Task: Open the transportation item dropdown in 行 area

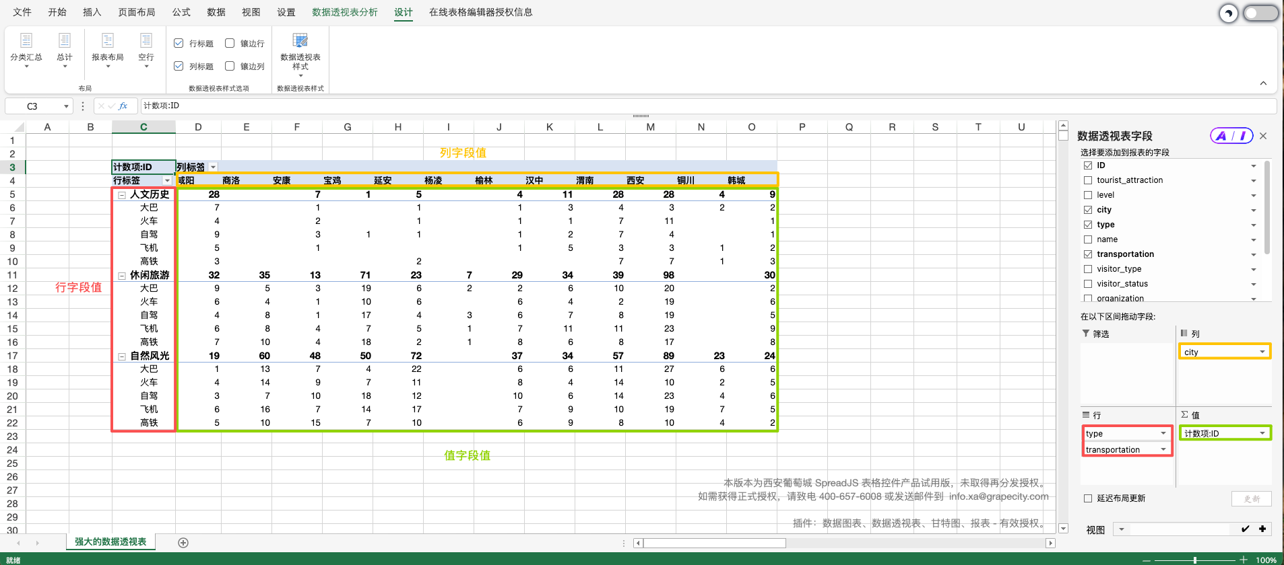Action: [1163, 449]
